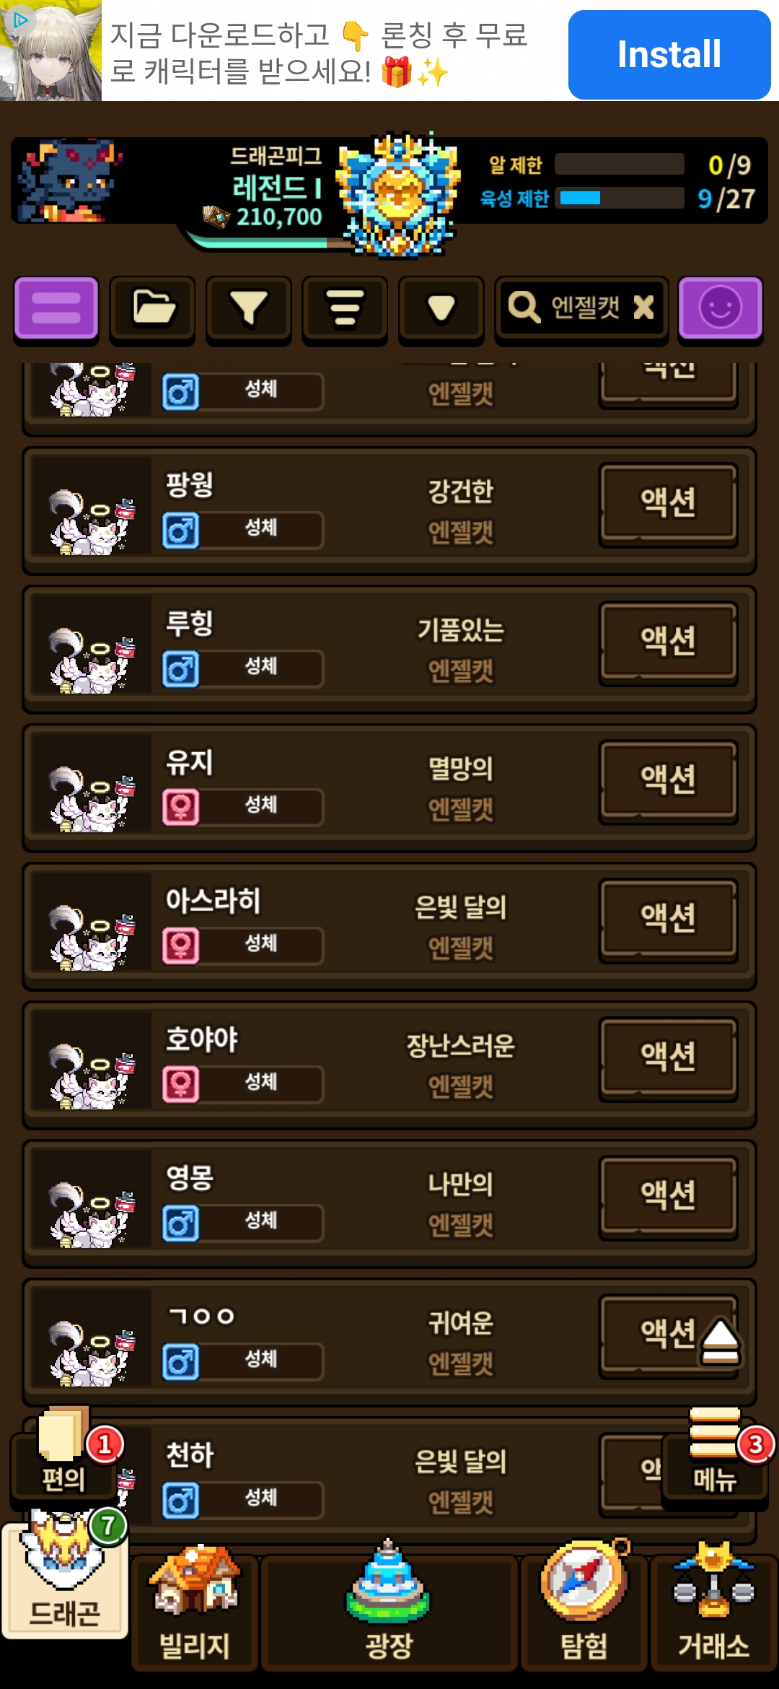This screenshot has height=1689, width=779.
Task: Tap the purple smiley face button
Action: (720, 309)
